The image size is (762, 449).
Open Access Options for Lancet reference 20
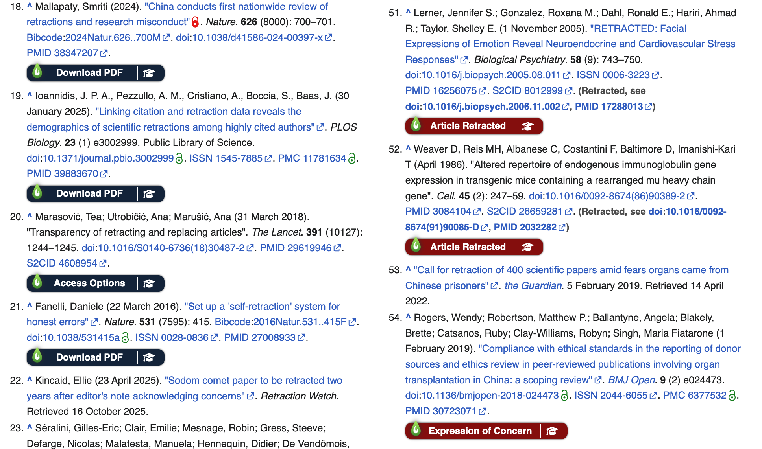tap(89, 283)
